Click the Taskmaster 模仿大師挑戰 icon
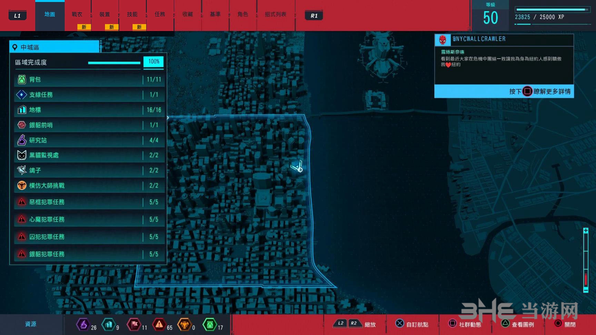Viewport: 596px width, 335px height. 22,185
